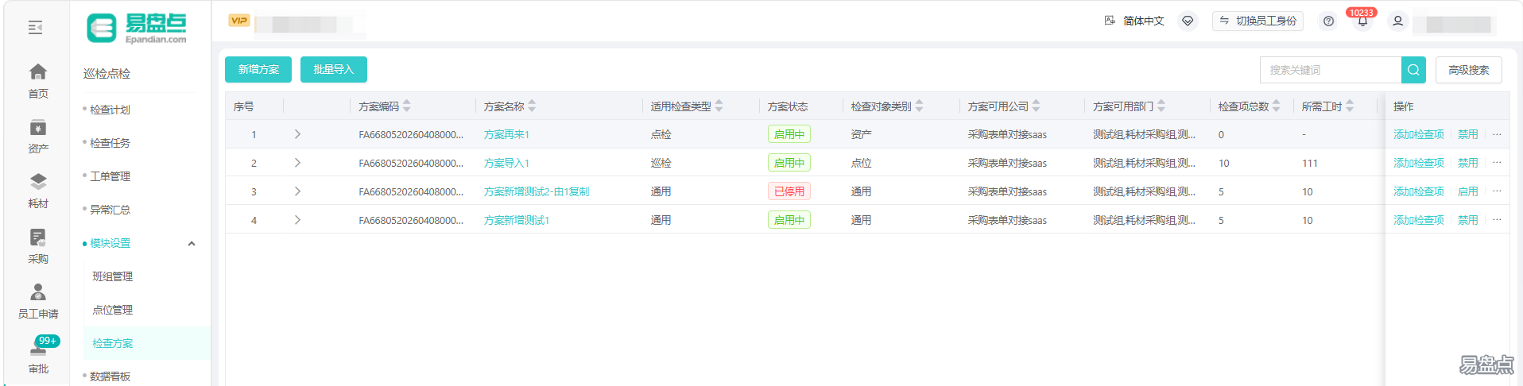This screenshot has width=1523, height=386.
Task: Open 高级搜索 advanced search
Action: [1469, 70]
